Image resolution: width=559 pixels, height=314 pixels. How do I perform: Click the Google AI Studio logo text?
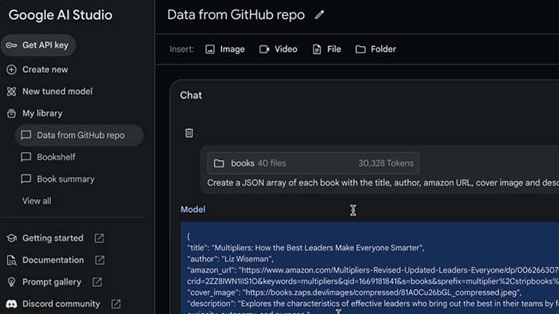(60, 15)
